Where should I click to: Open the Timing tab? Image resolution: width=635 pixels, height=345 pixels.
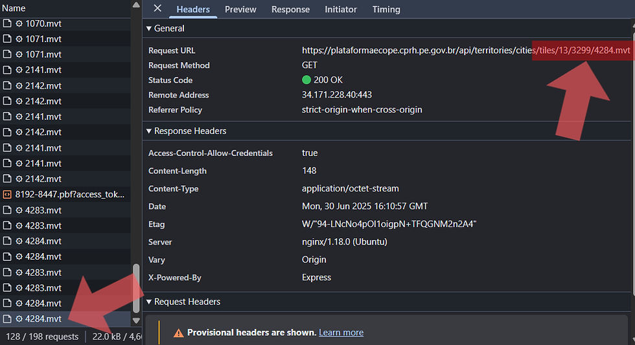pos(386,10)
